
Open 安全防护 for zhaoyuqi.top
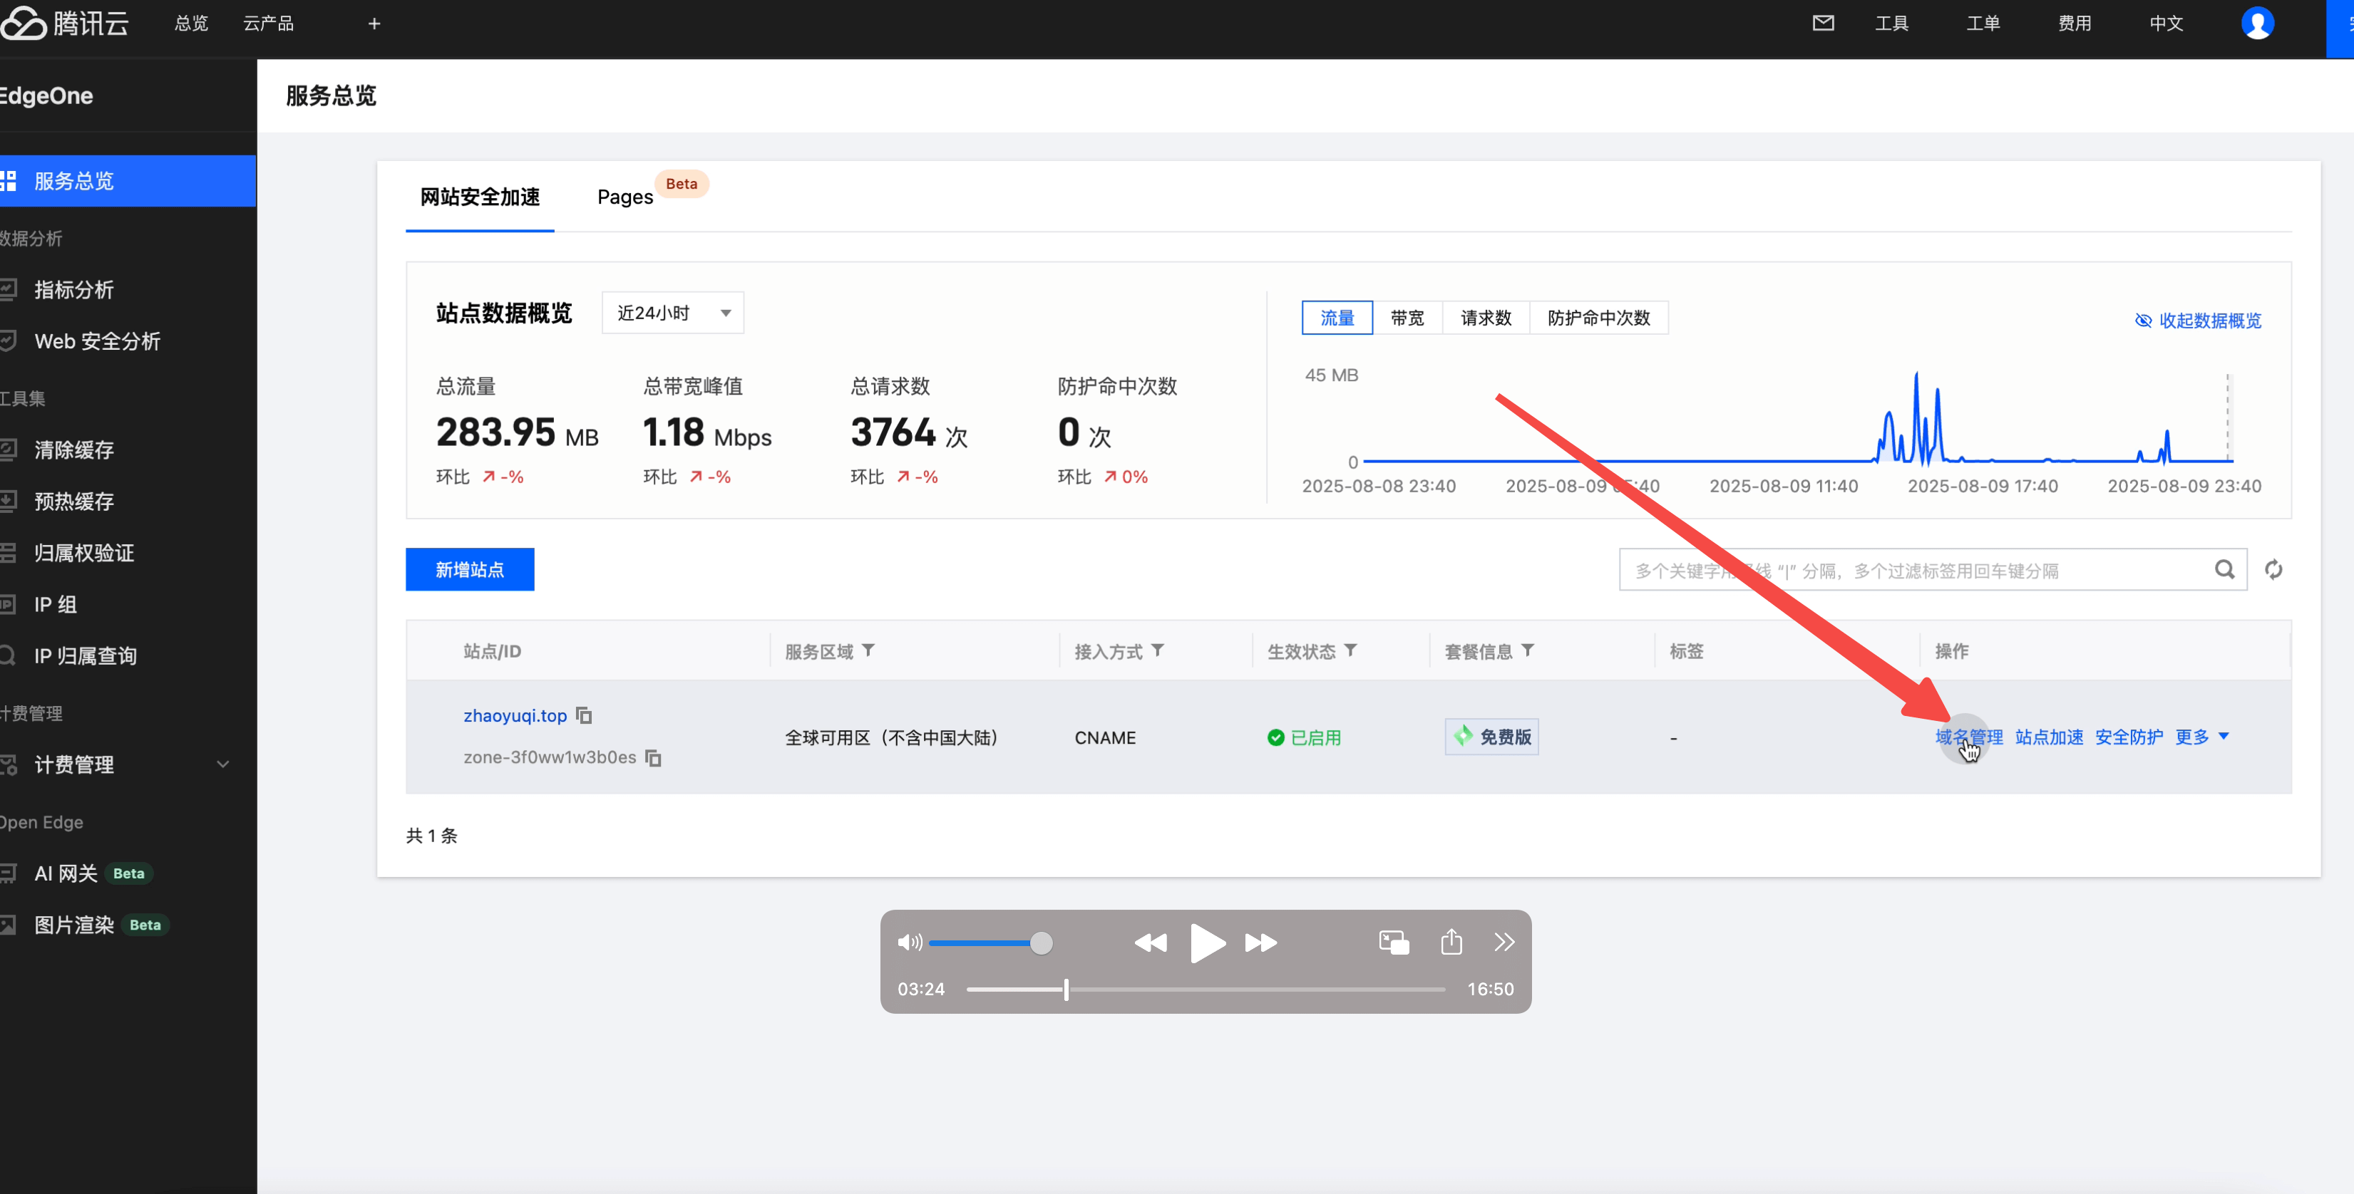point(2128,737)
